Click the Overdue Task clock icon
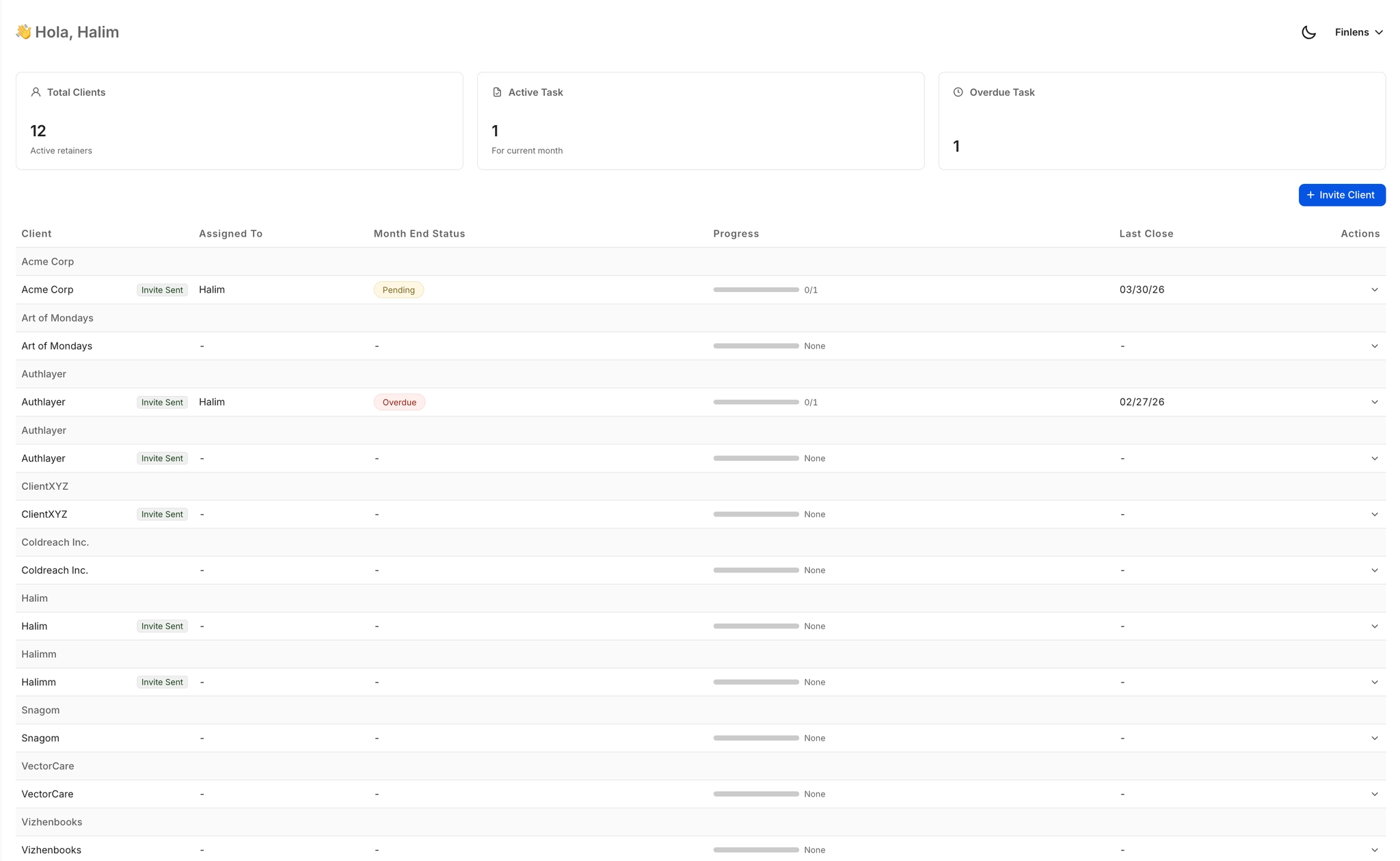 [958, 92]
